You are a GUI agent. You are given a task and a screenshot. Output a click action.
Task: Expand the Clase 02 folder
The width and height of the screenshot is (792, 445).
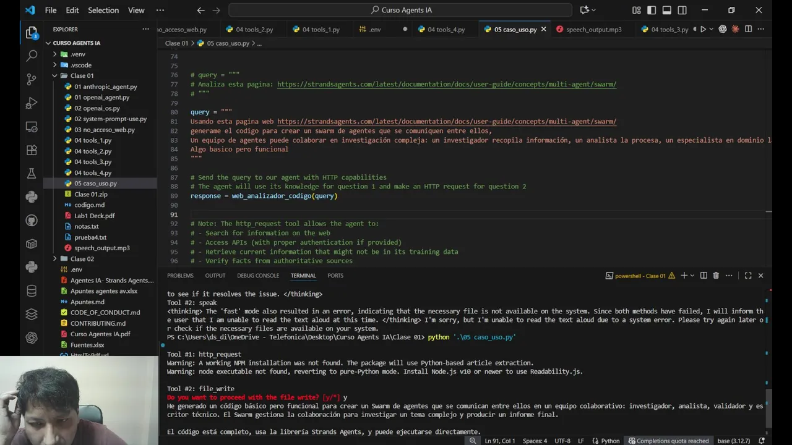point(82,259)
